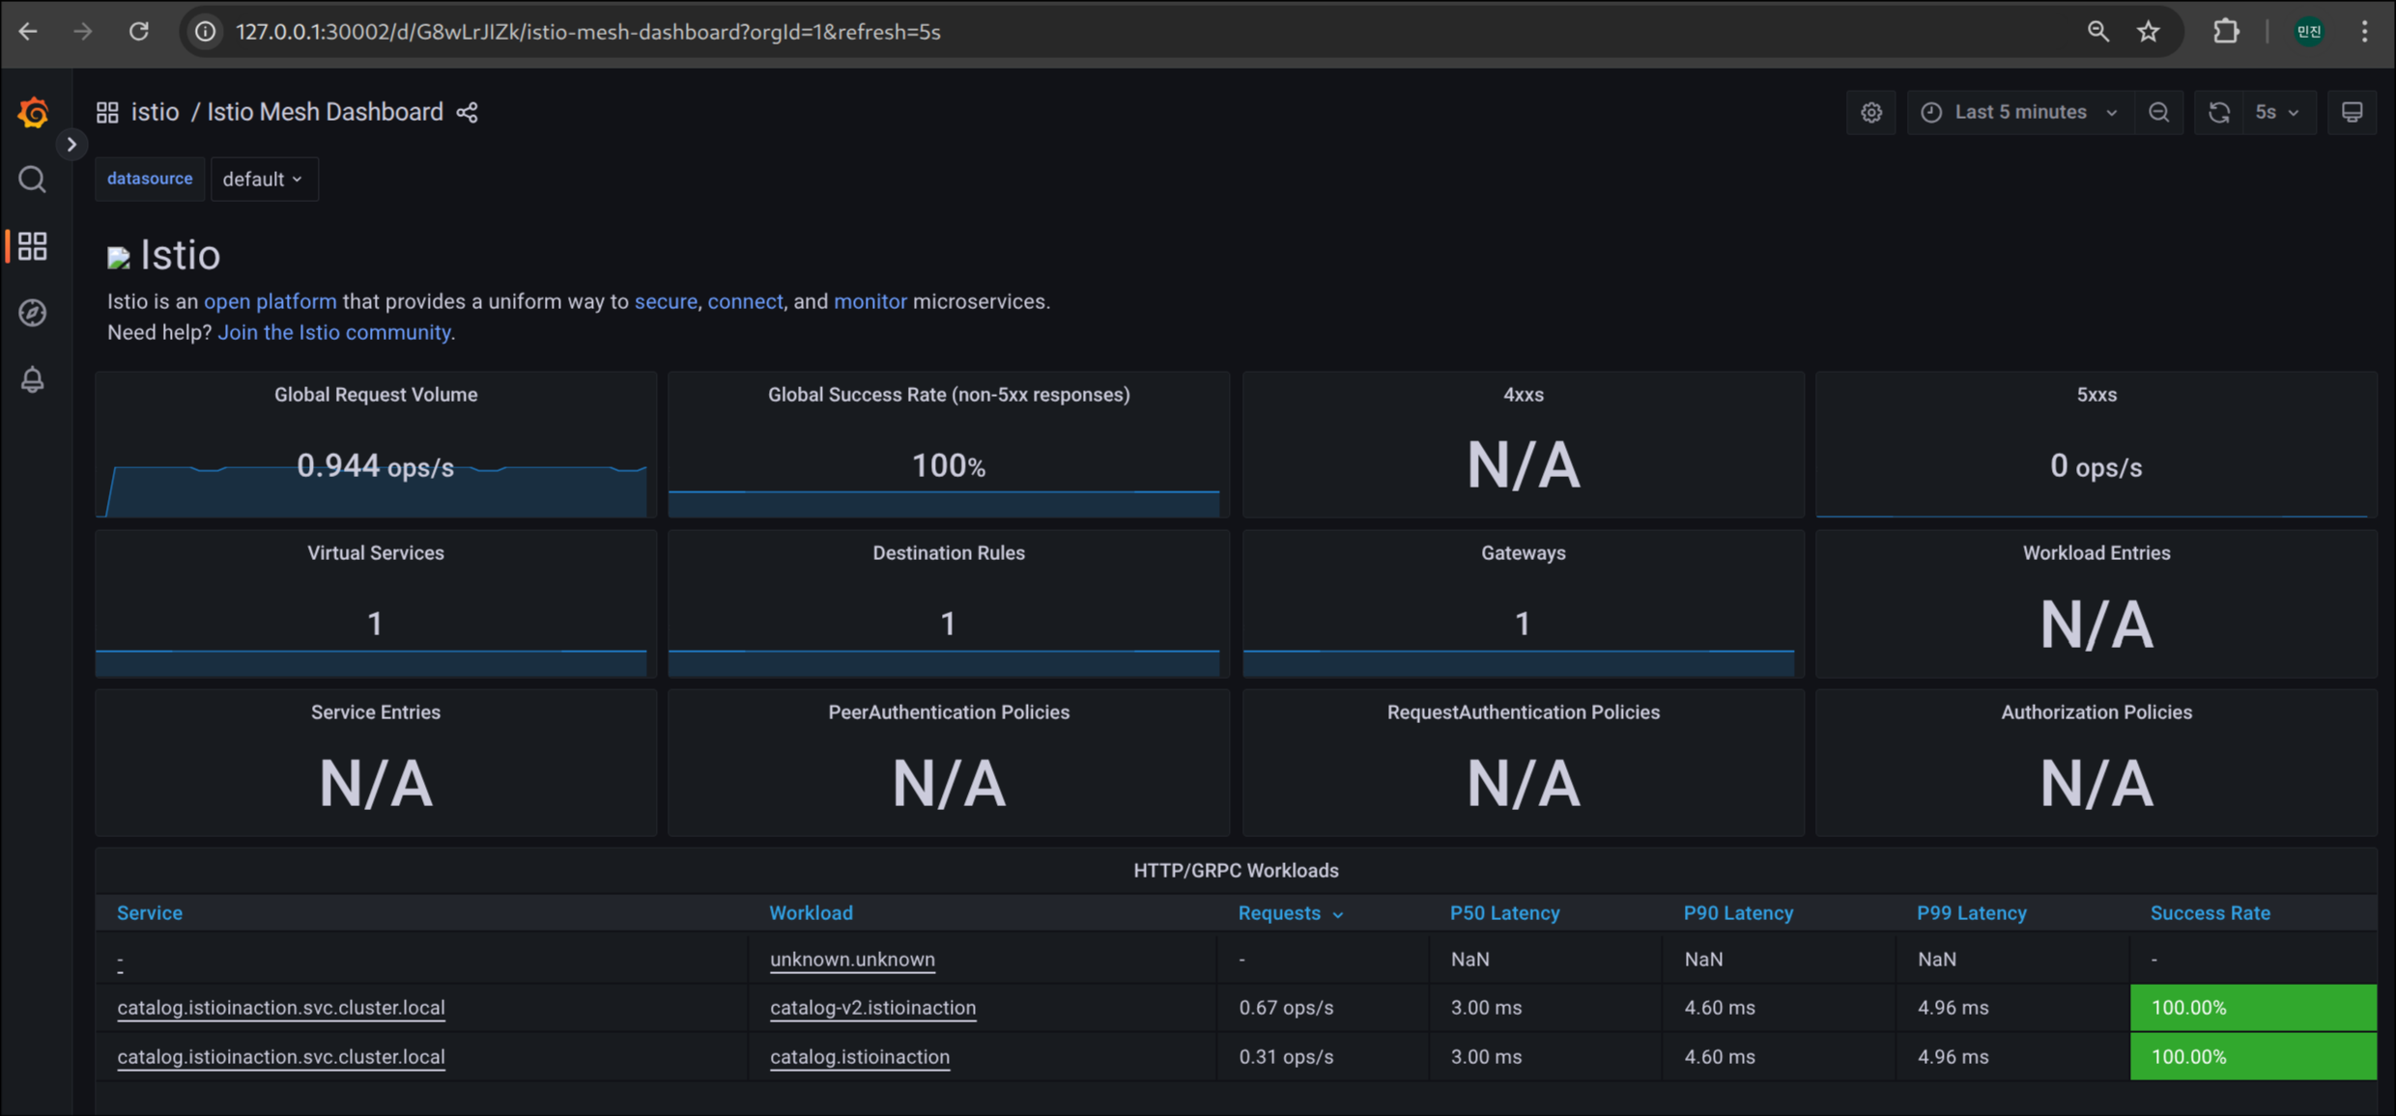Open the Last 5 minutes time picker
This screenshot has width=2396, height=1116.
pos(2019,113)
